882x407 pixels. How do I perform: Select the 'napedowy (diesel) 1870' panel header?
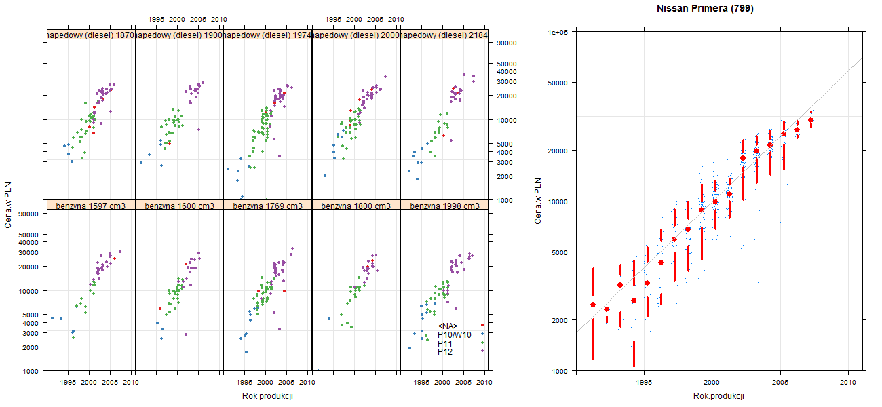91,35
